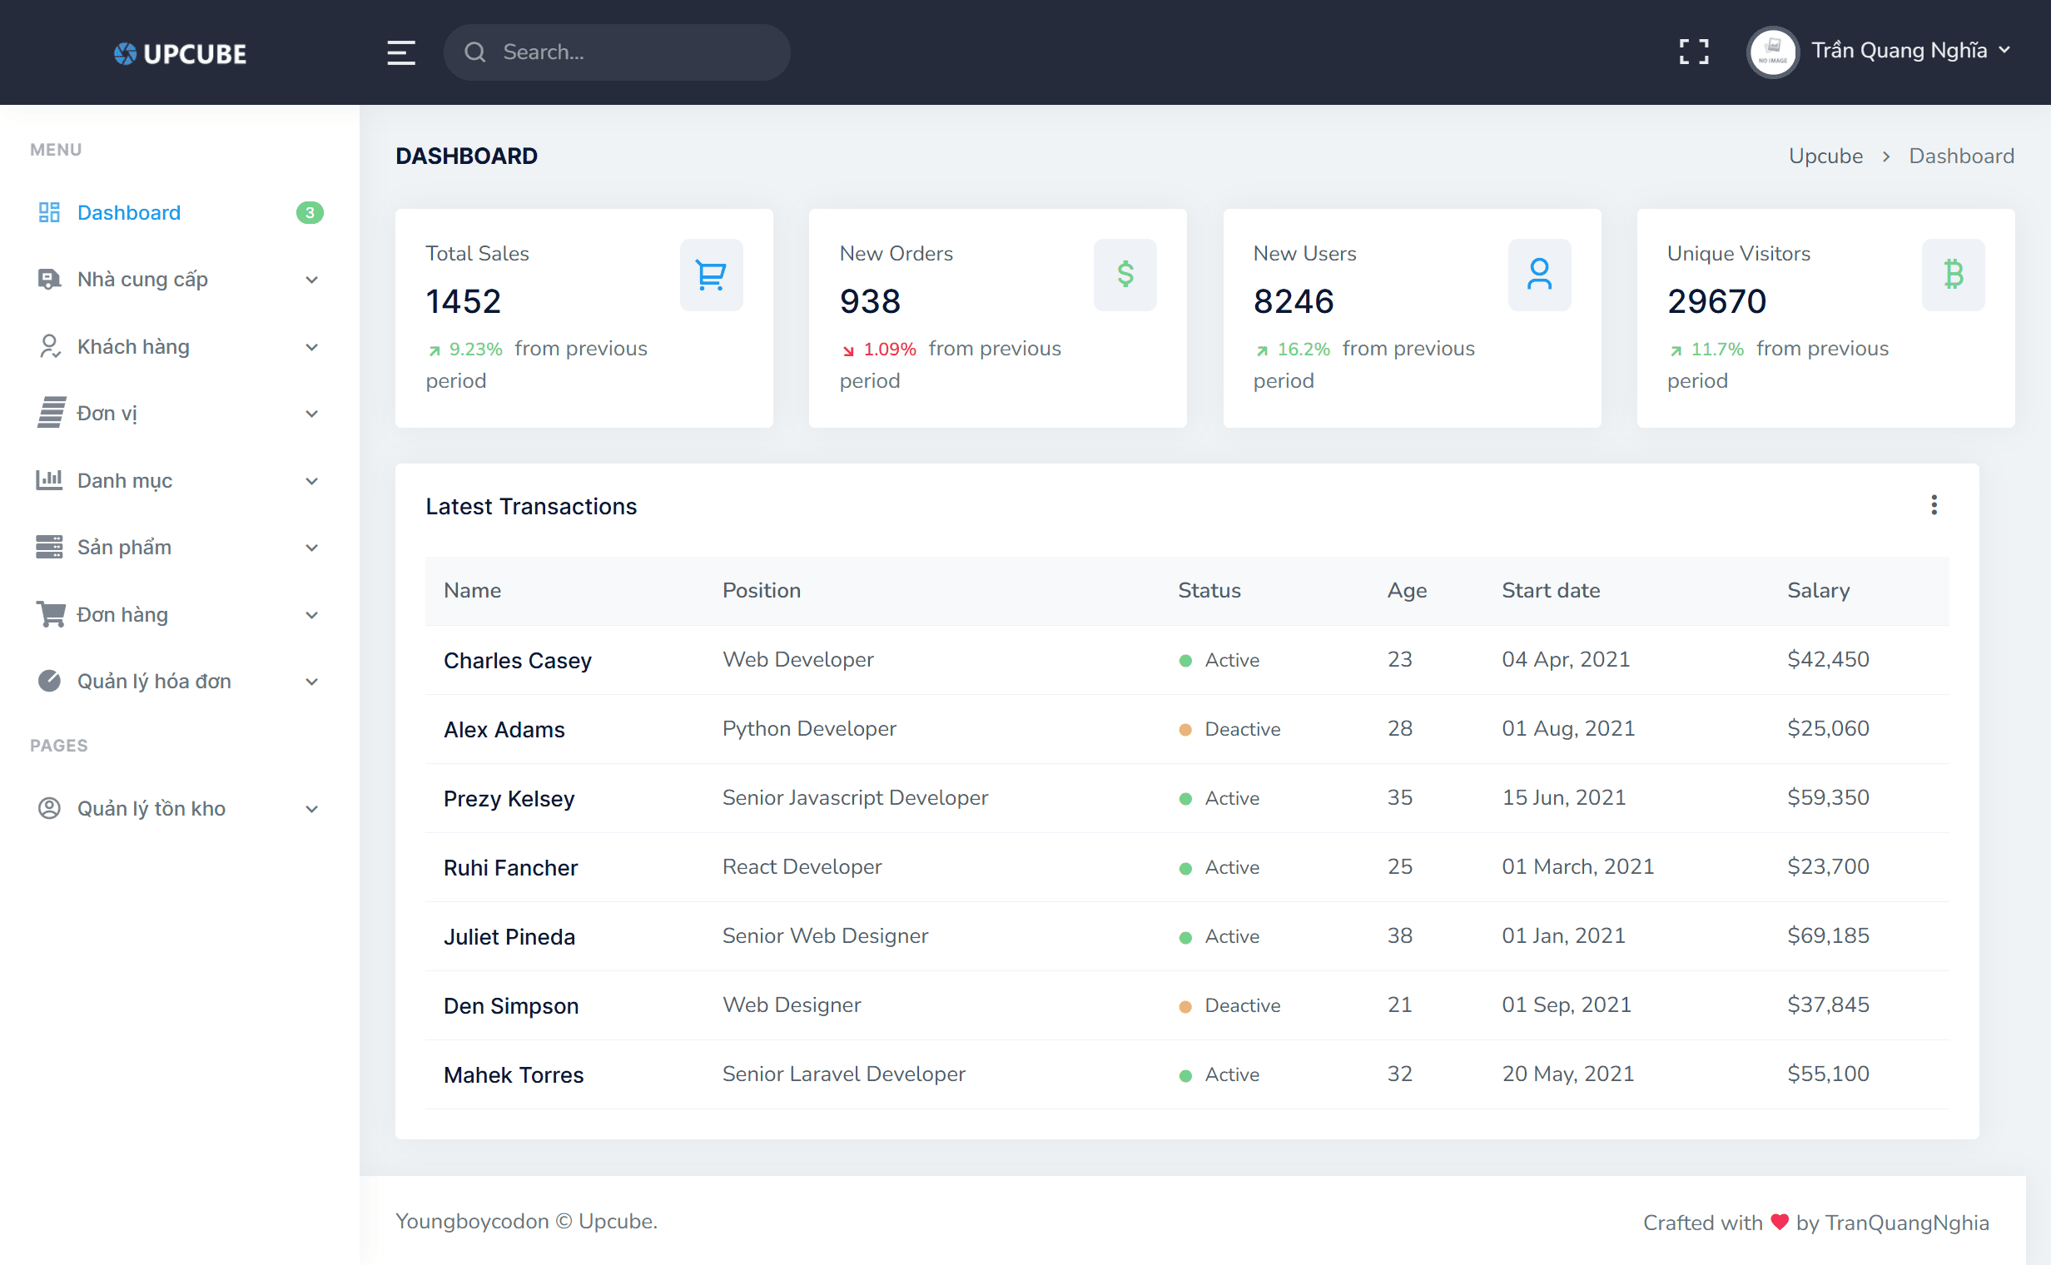Screen dimensions: 2051x1265
Task: Expand Đơn vị chevron
Action: [x=311, y=414]
